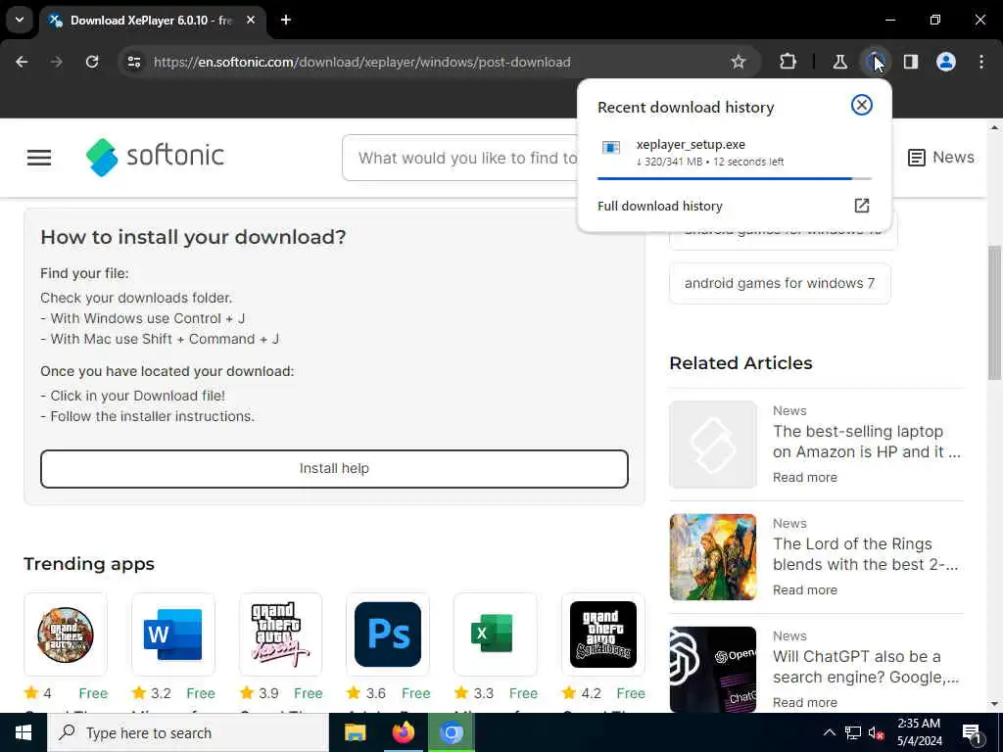
Task: Open the network tray icon
Action: (x=853, y=732)
